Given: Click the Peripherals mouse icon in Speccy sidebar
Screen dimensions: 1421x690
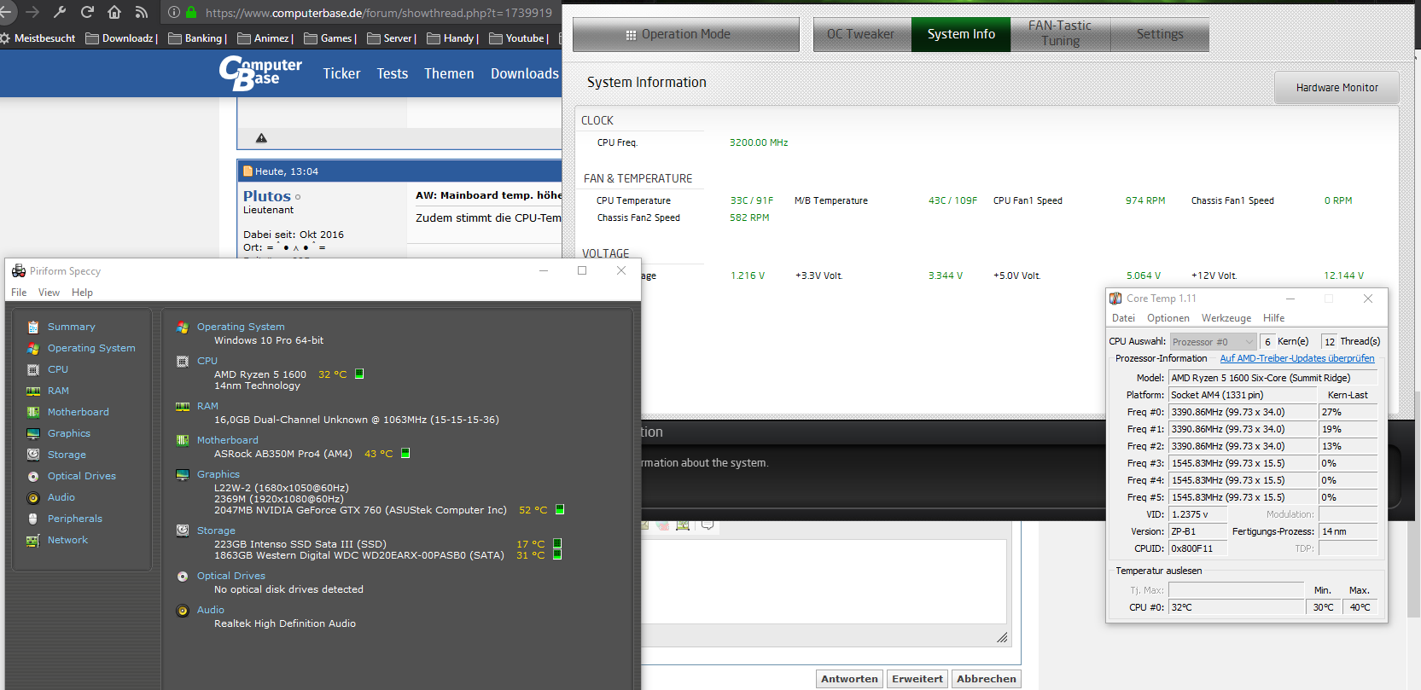Looking at the screenshot, I should coord(33,519).
